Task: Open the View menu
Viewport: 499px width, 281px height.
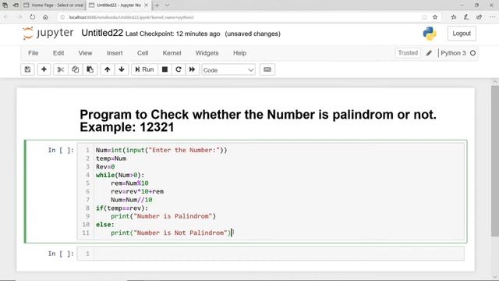Action: click(x=85, y=53)
